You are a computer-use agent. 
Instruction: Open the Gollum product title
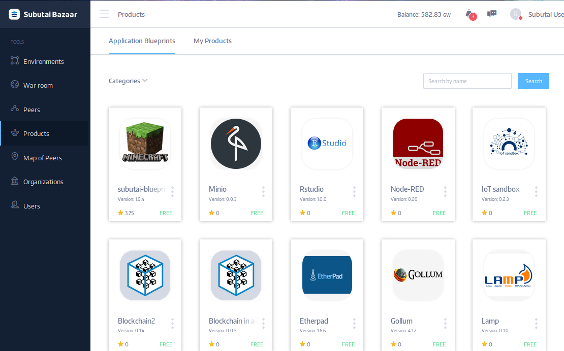pos(401,321)
